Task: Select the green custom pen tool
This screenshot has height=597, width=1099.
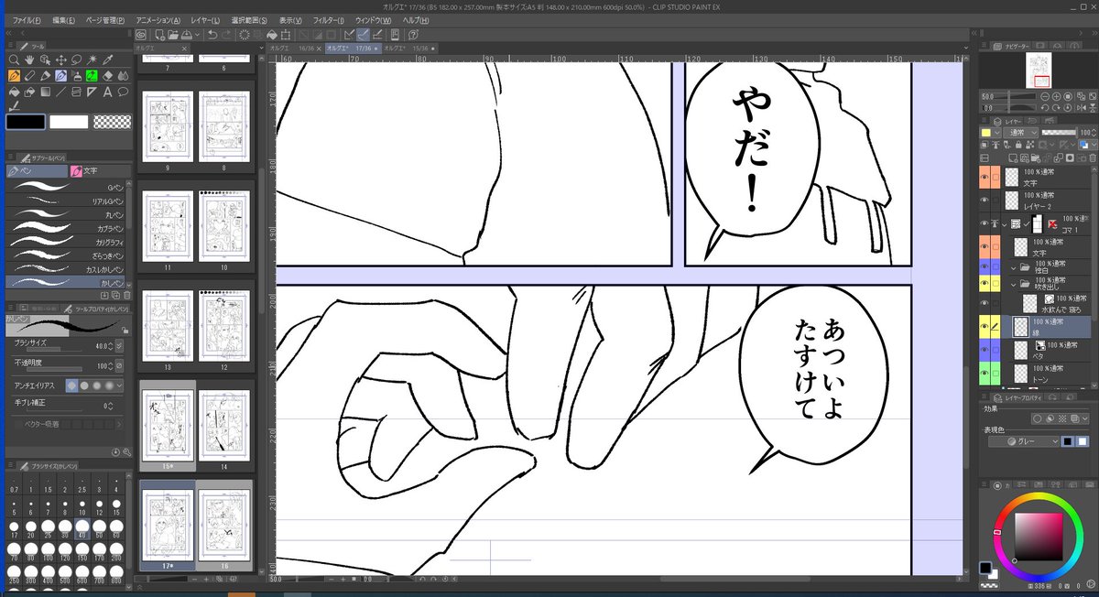Action: [x=92, y=76]
